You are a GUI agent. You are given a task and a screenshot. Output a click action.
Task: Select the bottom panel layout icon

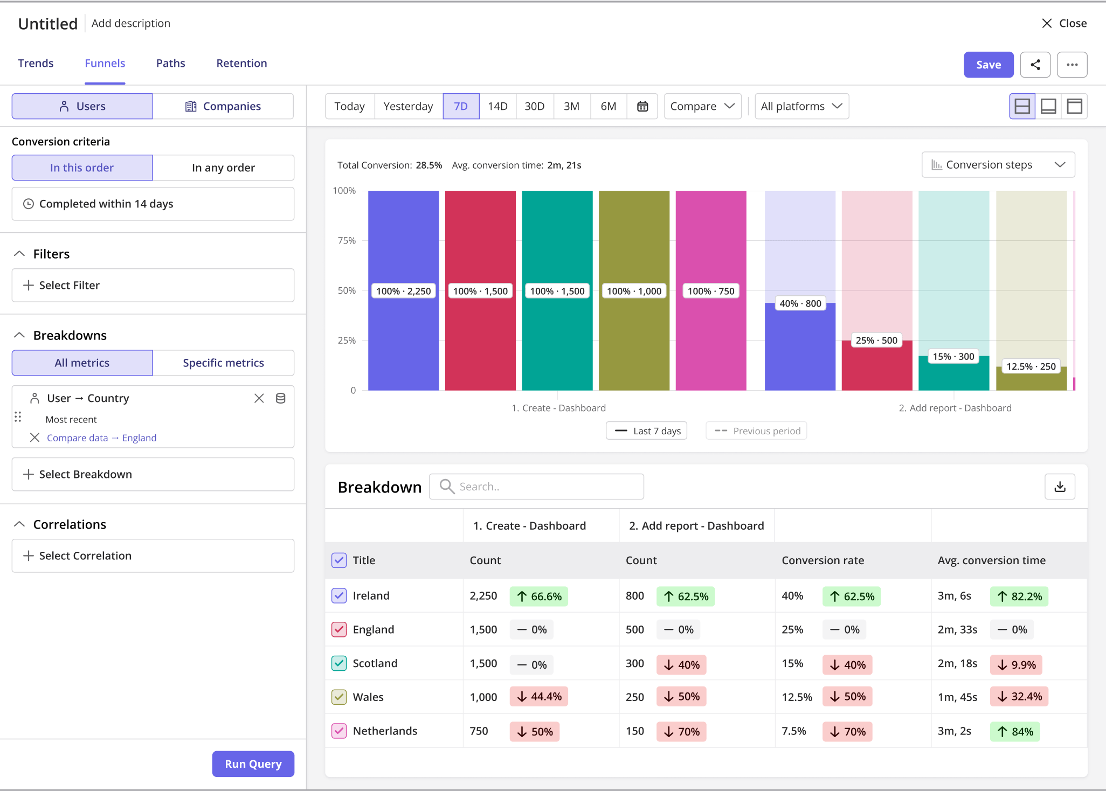[x=1048, y=106]
